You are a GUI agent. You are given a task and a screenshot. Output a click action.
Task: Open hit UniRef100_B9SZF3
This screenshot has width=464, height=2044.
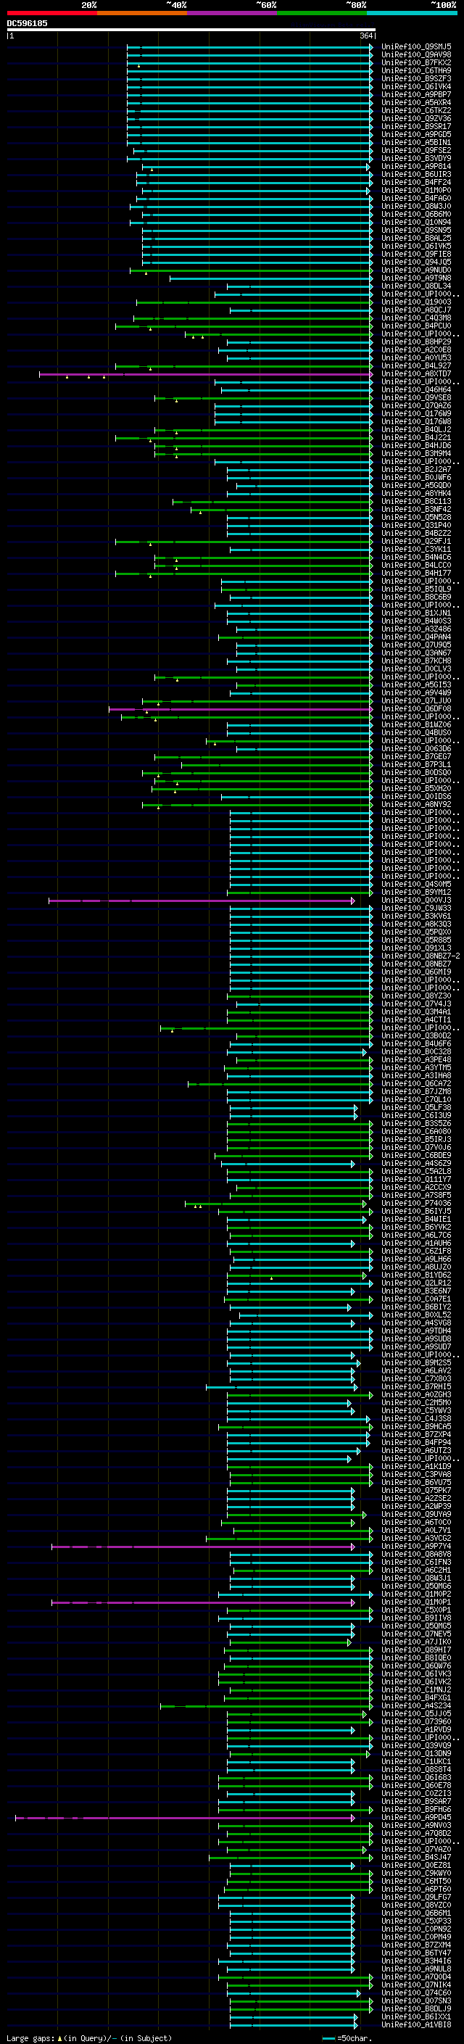tap(416, 78)
